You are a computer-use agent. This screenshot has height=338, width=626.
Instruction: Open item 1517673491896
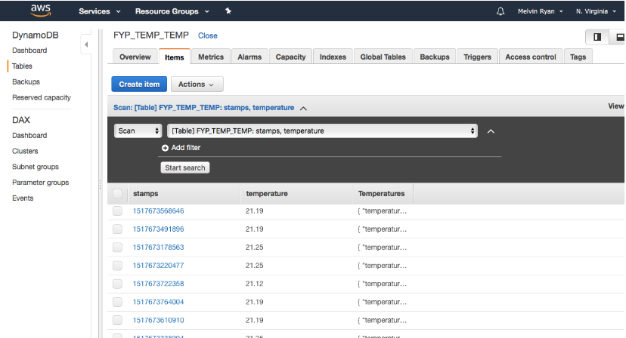pyautogui.click(x=159, y=229)
